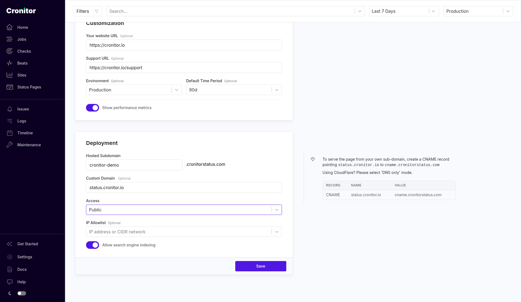This screenshot has width=521, height=302.
Task: Click the Maintenance wrench icon
Action: [9, 145]
